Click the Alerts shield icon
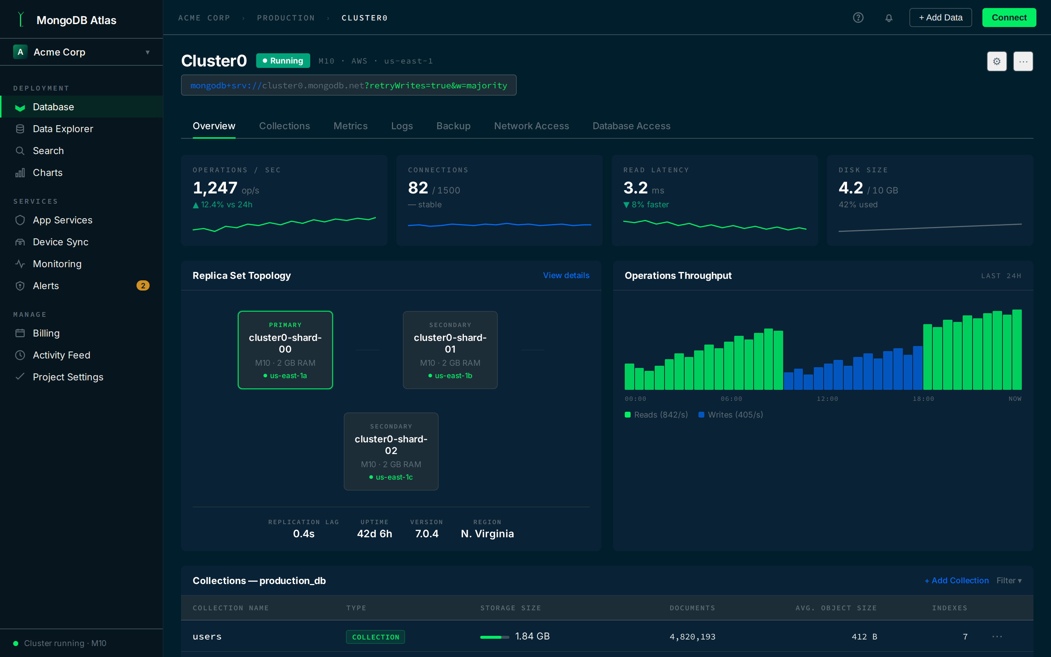Screen dimensions: 1051x657 20,285
